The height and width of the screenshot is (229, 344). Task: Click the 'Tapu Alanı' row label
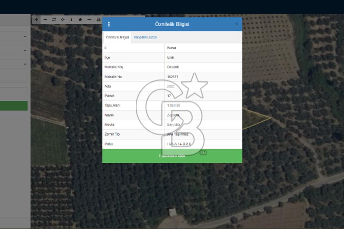[x=112, y=106]
